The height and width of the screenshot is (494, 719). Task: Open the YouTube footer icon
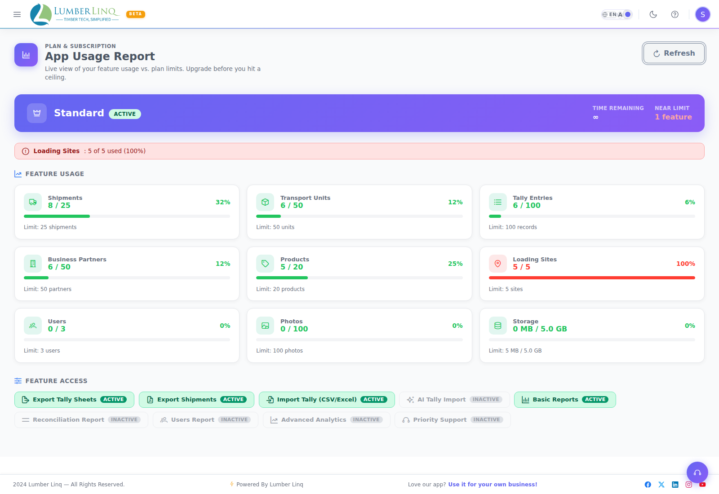pos(702,485)
